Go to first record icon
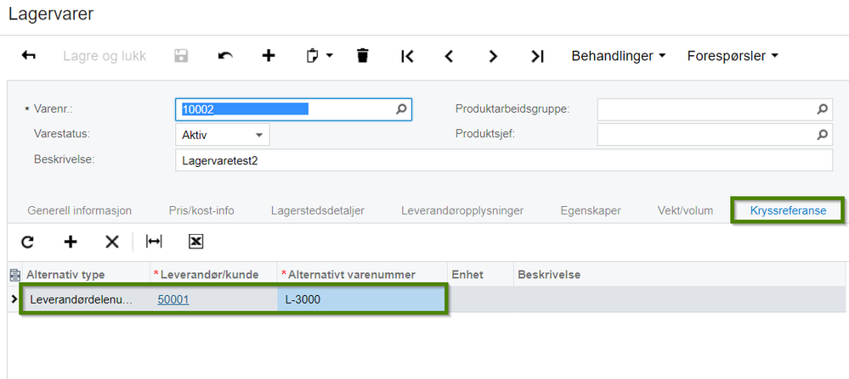Image resolution: width=849 pixels, height=379 pixels. point(407,56)
